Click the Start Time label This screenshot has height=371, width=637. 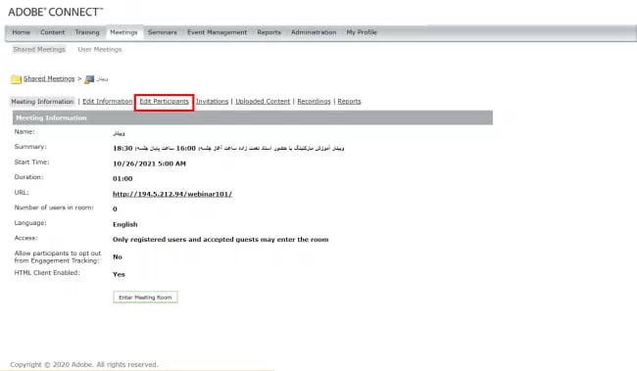pos(31,162)
